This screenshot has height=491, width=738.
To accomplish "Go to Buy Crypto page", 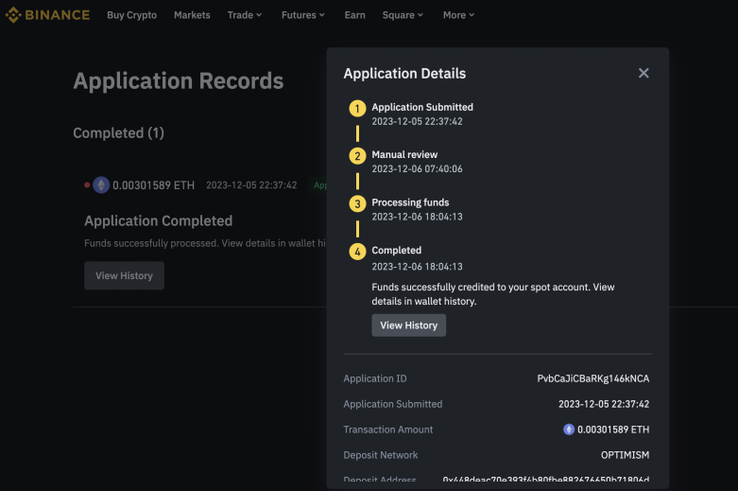I will pos(131,15).
